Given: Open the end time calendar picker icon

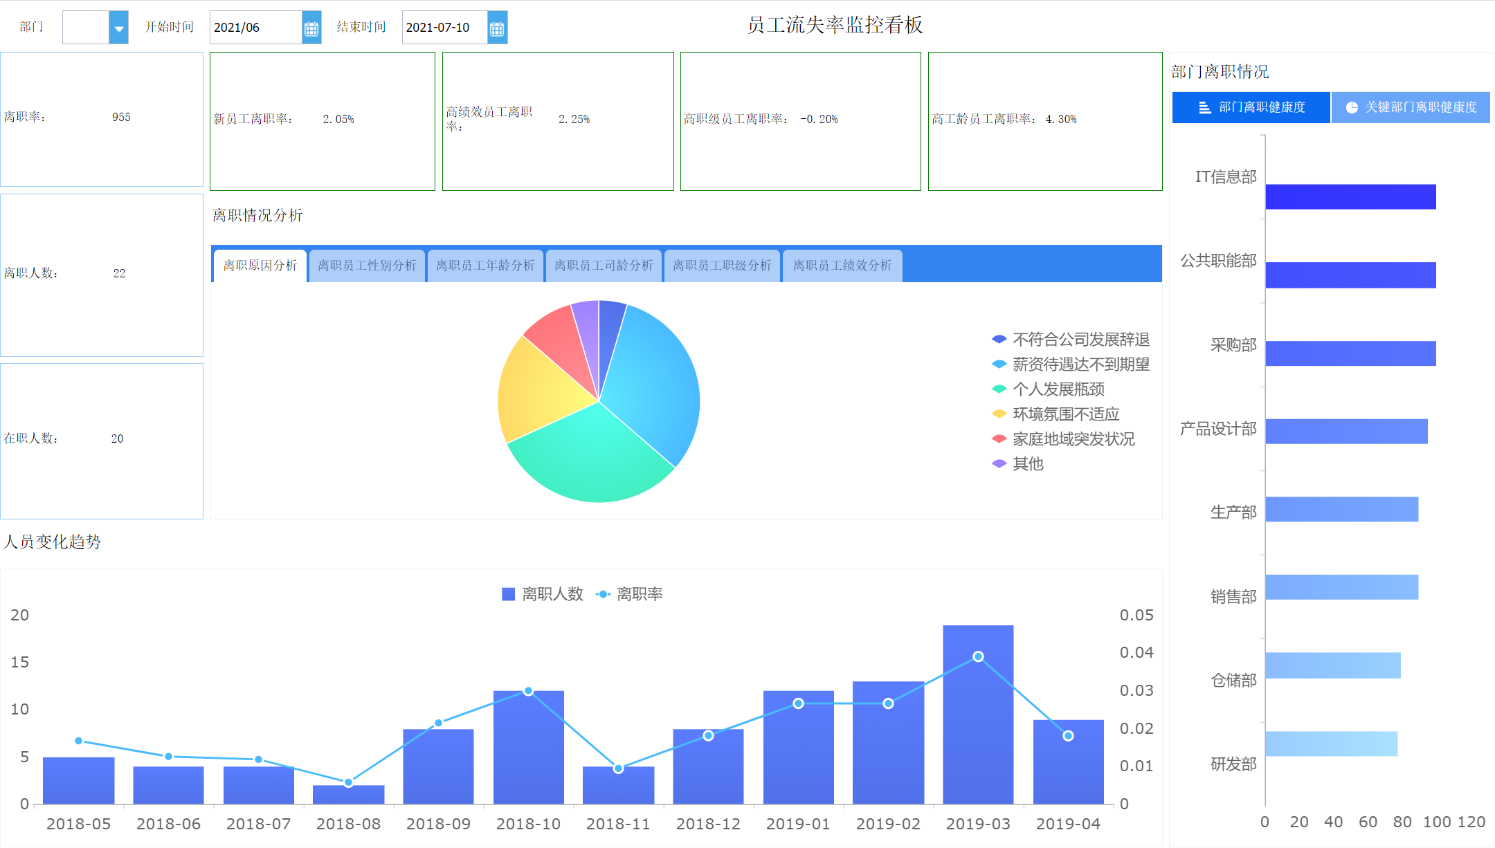Looking at the screenshot, I should click(497, 28).
